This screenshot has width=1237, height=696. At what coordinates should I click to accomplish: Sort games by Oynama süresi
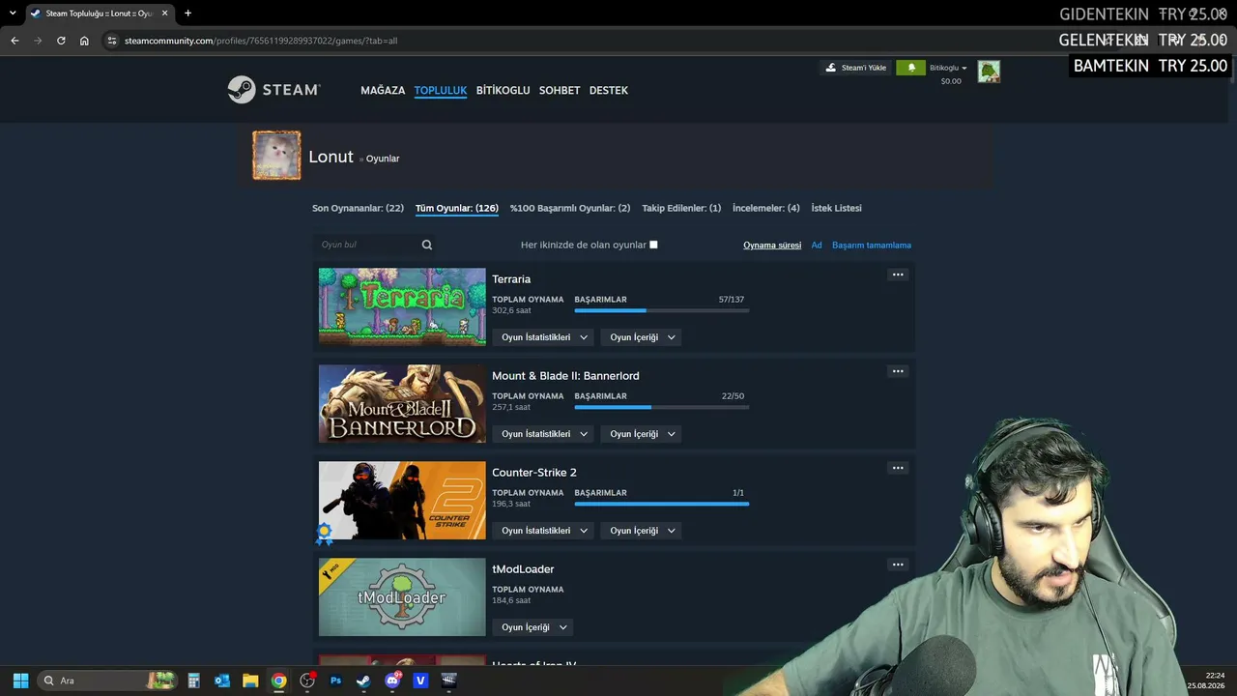[772, 246]
